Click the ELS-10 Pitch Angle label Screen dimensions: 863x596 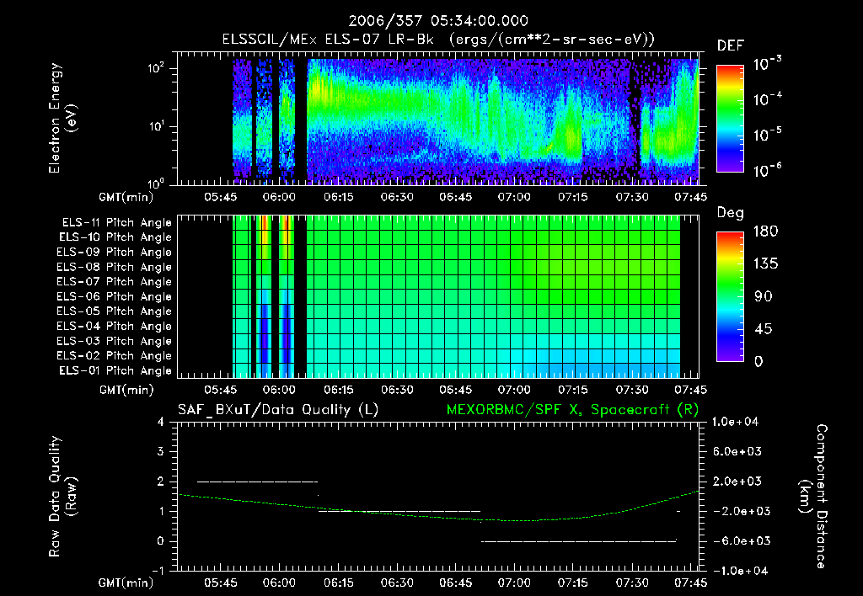[115, 237]
